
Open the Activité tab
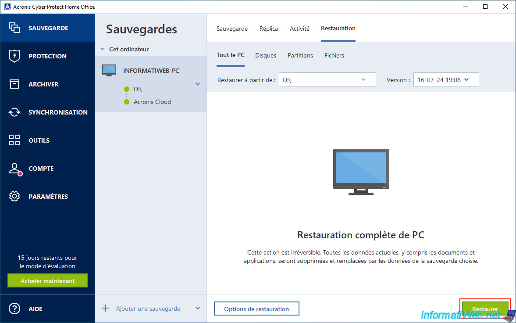299,29
